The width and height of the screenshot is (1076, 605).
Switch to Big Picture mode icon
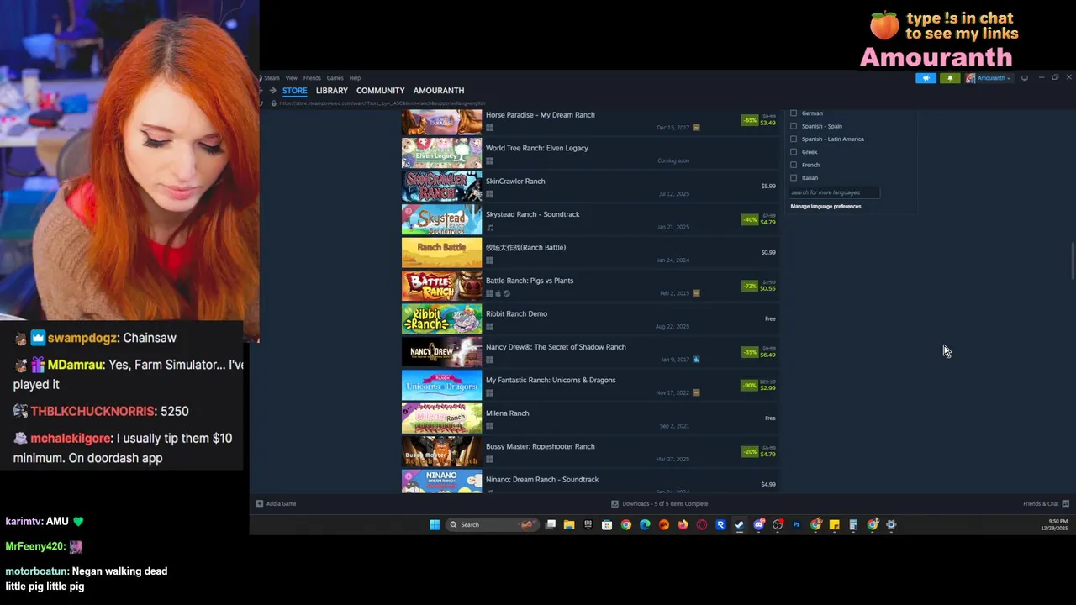pos(1024,78)
